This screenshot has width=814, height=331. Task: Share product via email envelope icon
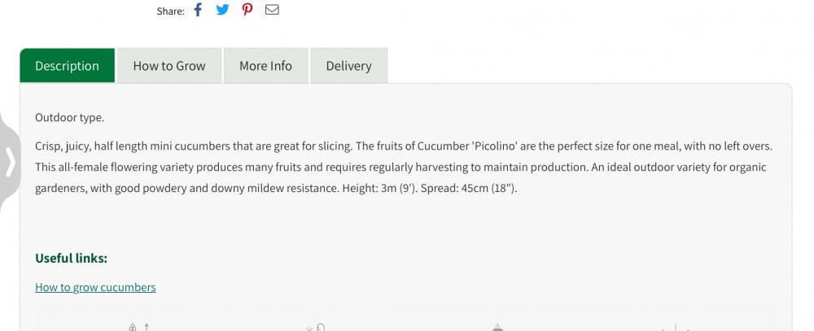(272, 10)
